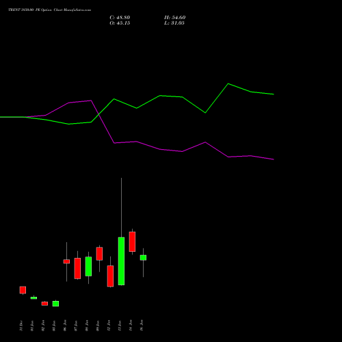Select the 31 Dec date label
Screen dimensions: 342x342
[x=21, y=326]
